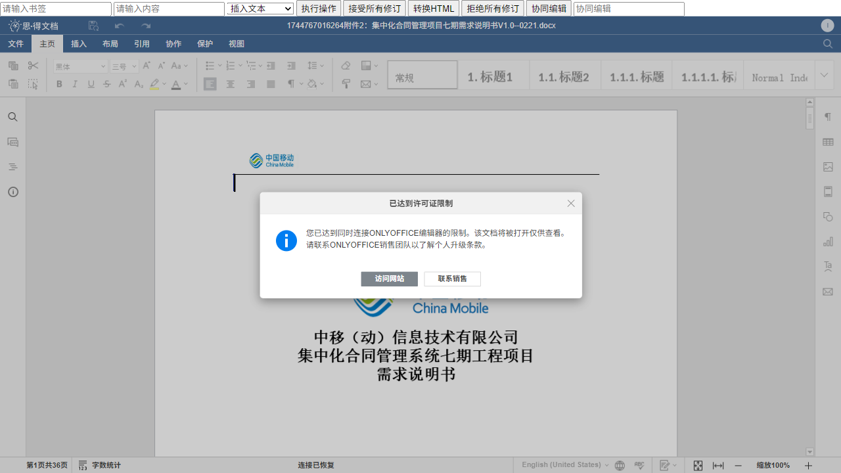Switch to the 插入 tab
This screenshot has width=841, height=473.
[79, 44]
